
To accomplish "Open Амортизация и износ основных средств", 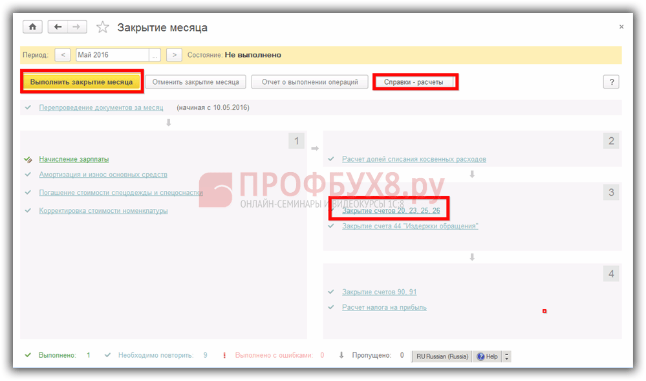I will 103,175.
